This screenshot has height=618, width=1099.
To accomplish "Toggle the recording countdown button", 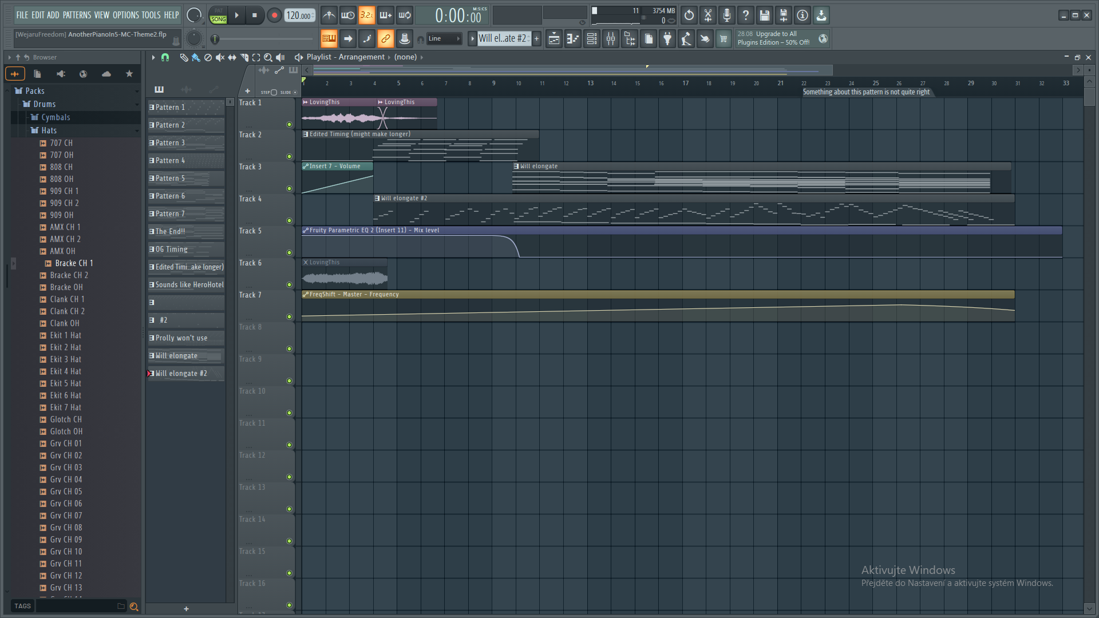I will pyautogui.click(x=366, y=15).
